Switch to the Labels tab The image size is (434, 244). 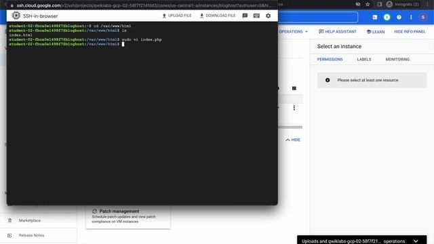point(364,59)
